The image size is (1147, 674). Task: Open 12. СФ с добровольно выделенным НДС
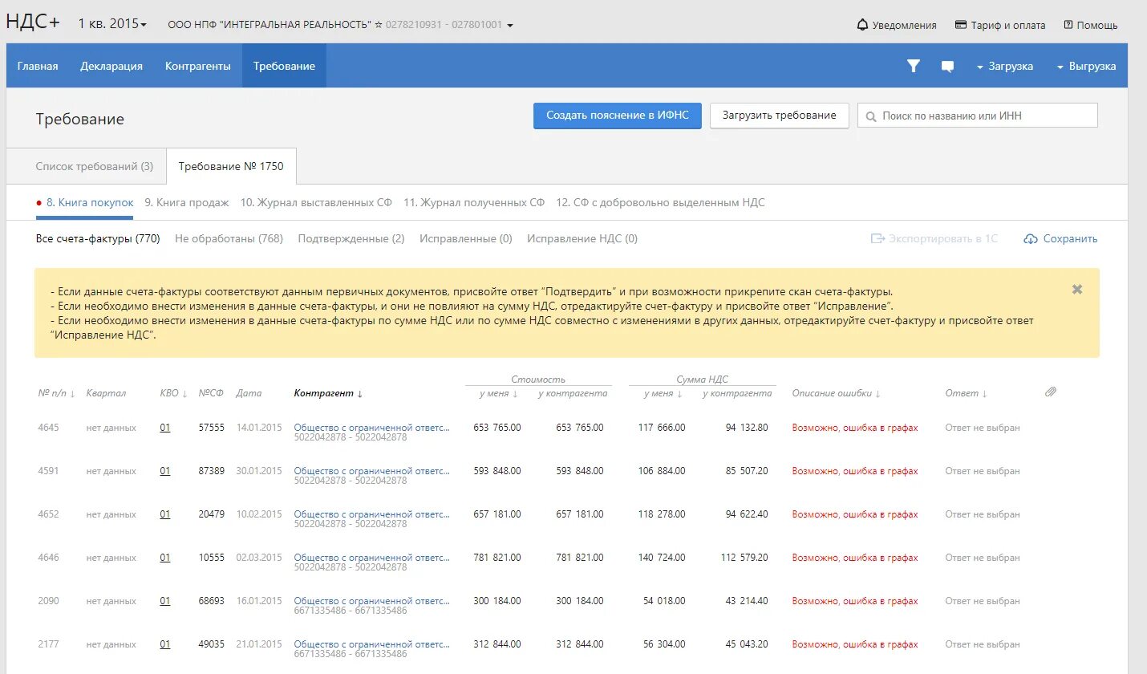click(660, 202)
